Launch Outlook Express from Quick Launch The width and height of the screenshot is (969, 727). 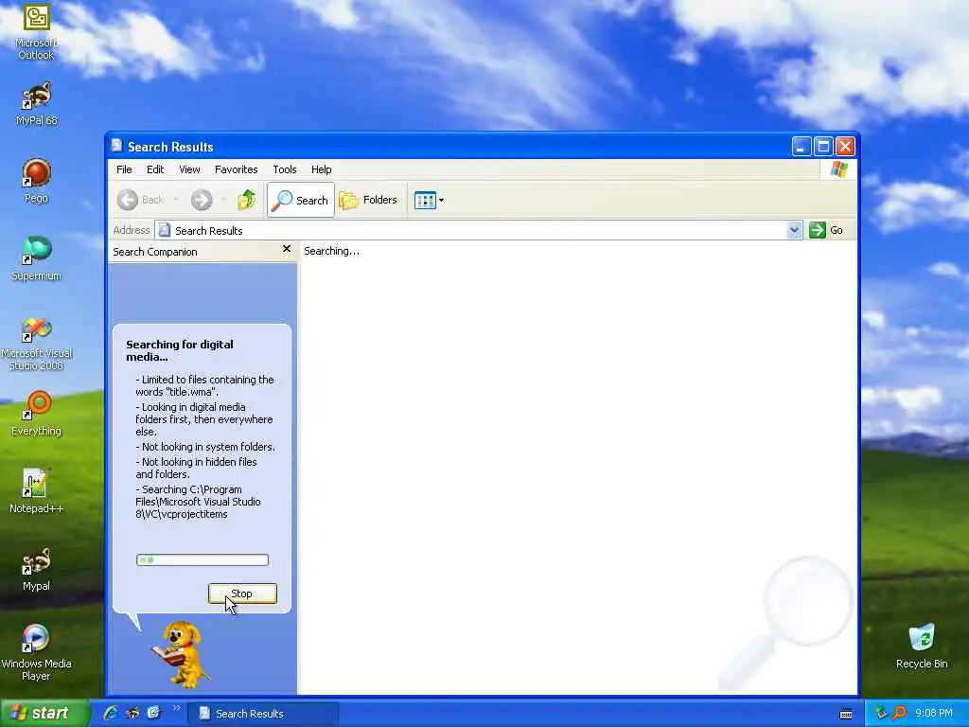coord(154,714)
